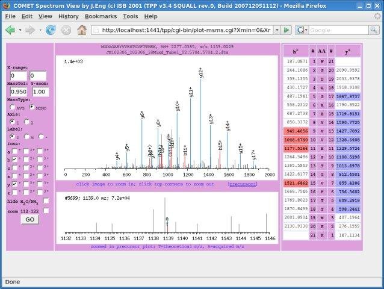
Task: Click the Stop loading icon
Action: [66, 30]
